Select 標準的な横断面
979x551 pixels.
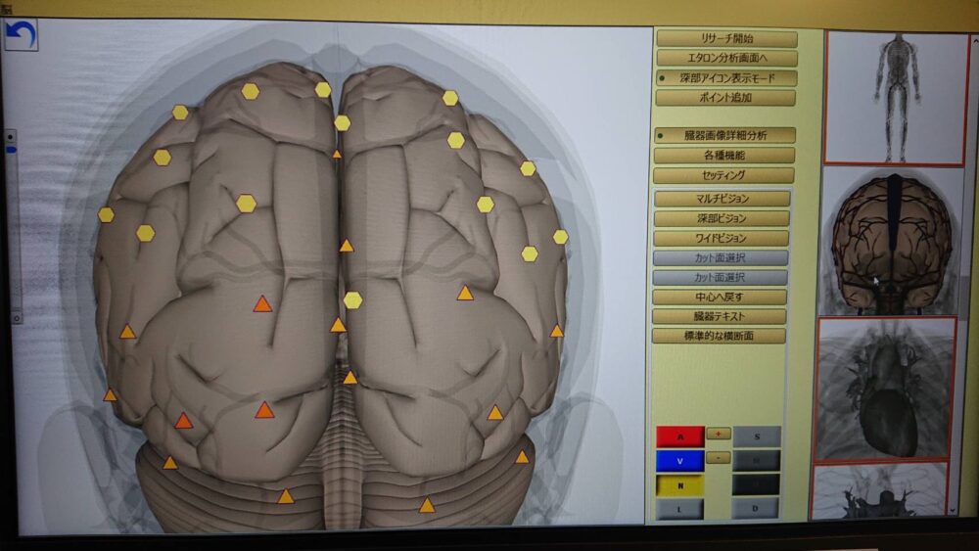[x=719, y=336]
